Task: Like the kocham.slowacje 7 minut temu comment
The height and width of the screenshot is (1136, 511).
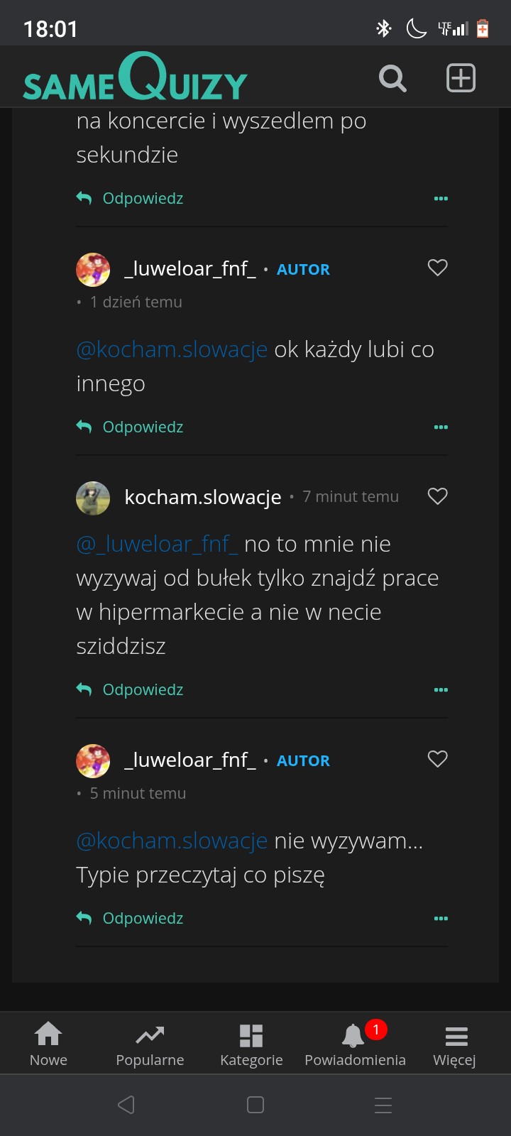Action: (x=438, y=496)
